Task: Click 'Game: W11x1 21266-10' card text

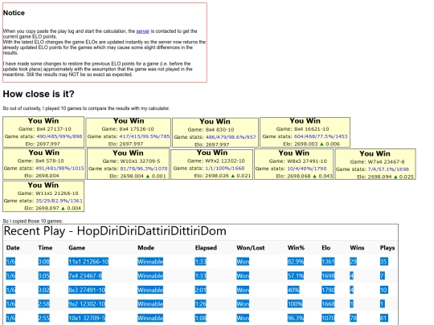Action: (48, 193)
